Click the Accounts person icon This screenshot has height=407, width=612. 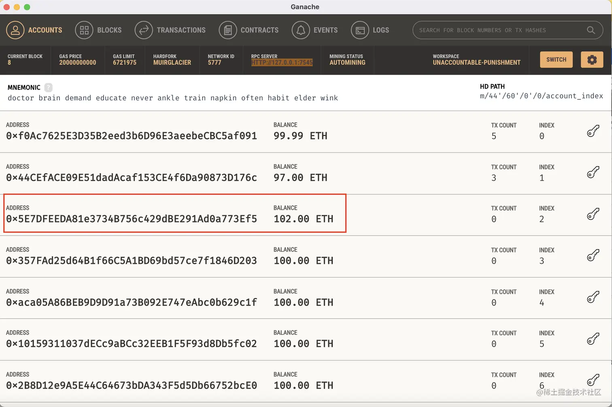15,30
